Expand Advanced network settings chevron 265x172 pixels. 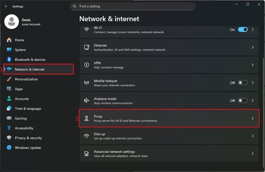pos(253,154)
